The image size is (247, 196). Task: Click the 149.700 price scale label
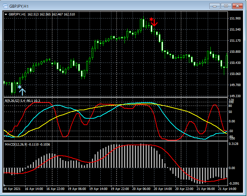click(x=235, y=85)
